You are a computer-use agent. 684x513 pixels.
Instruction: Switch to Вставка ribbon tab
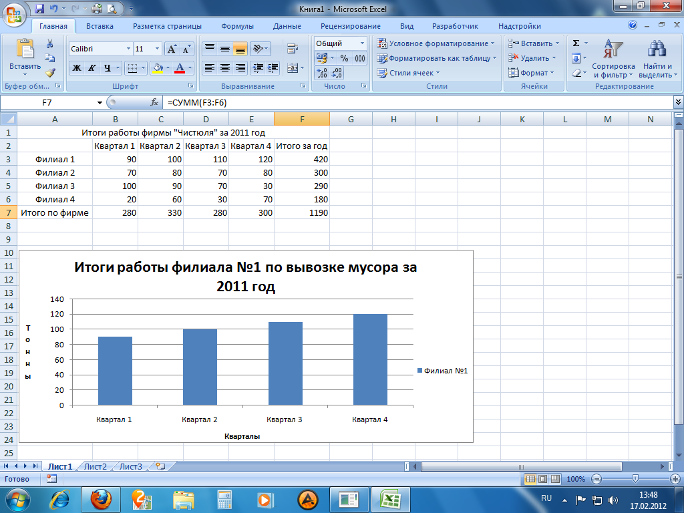pos(100,26)
